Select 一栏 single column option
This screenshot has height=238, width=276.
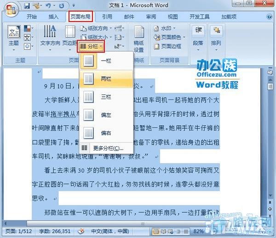pos(106,61)
